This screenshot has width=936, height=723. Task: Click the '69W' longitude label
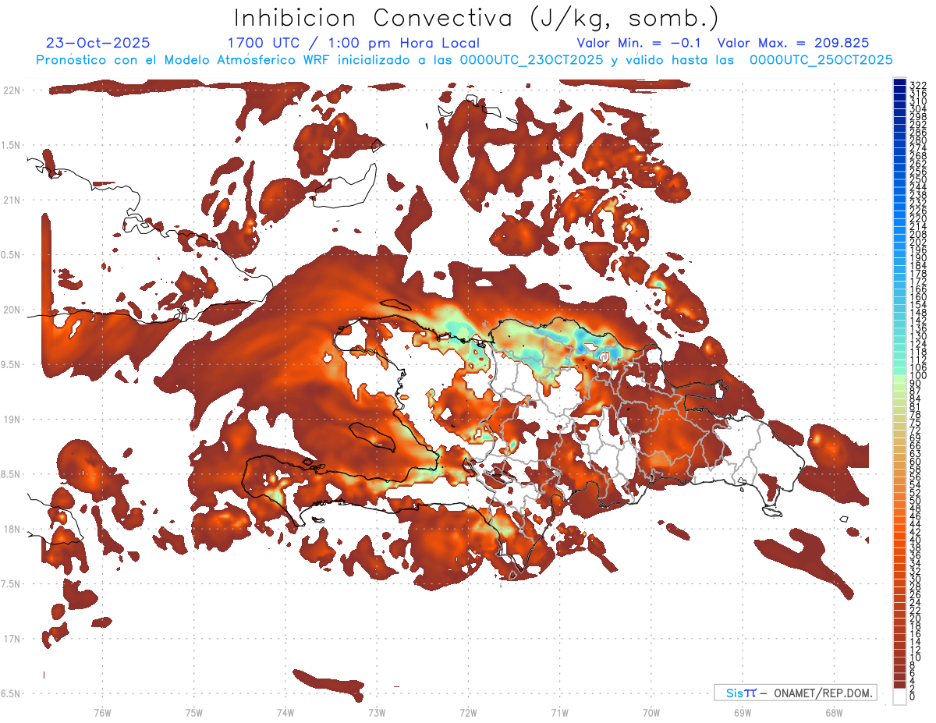743,712
